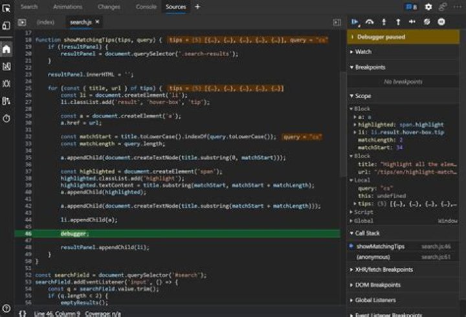Step out of current function
This screenshot has width=466, height=317.
398,22
